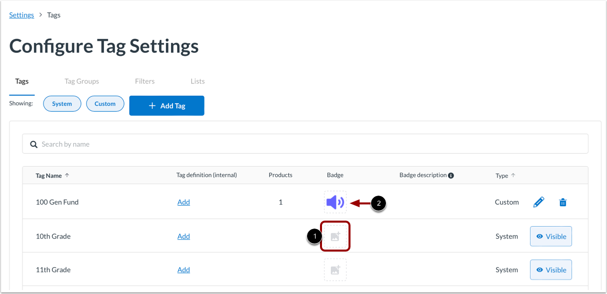Switch to the Filters tab
This screenshot has height=294, width=607.
click(x=145, y=81)
